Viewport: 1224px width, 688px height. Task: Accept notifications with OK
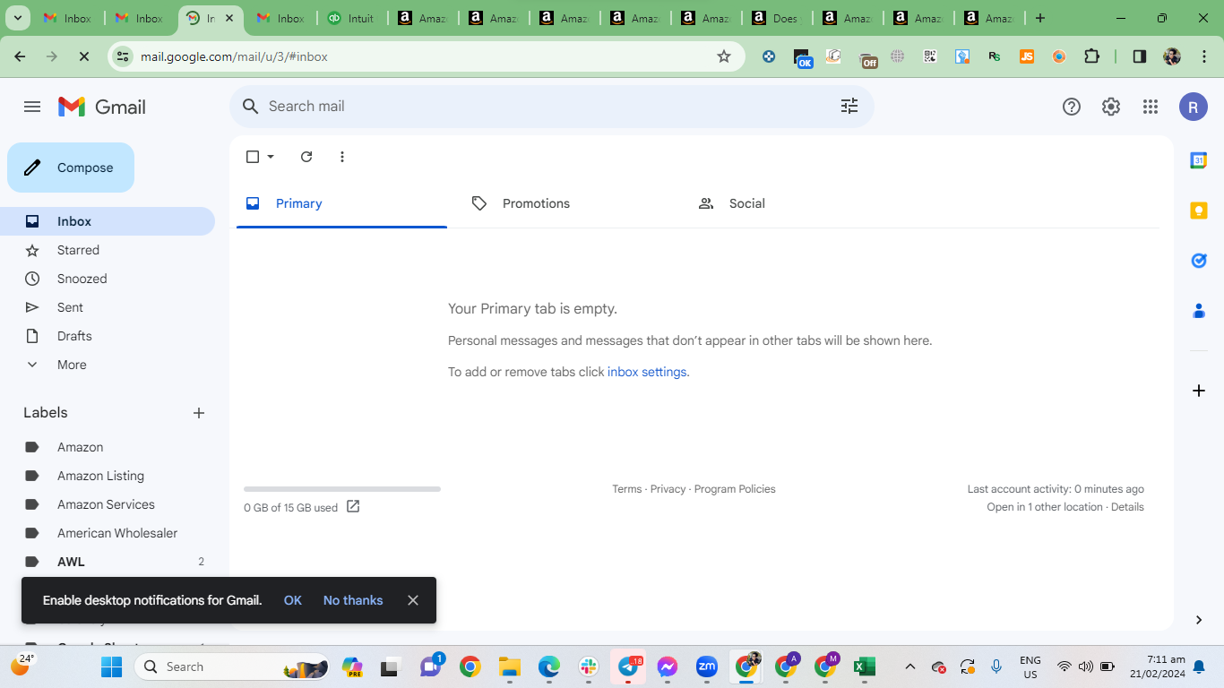tap(293, 600)
